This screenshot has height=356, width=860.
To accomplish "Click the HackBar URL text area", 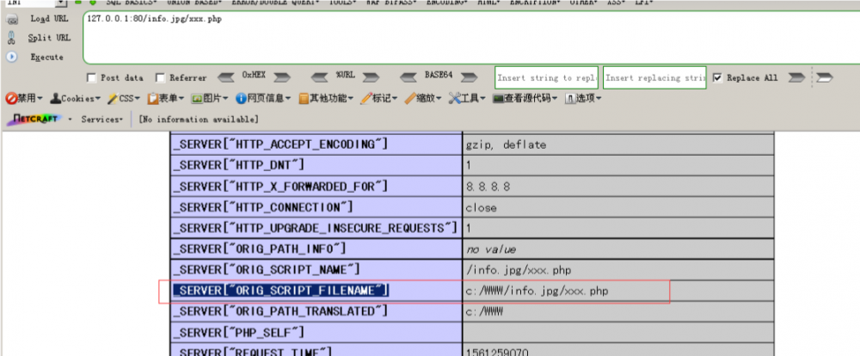I will tap(471, 38).
